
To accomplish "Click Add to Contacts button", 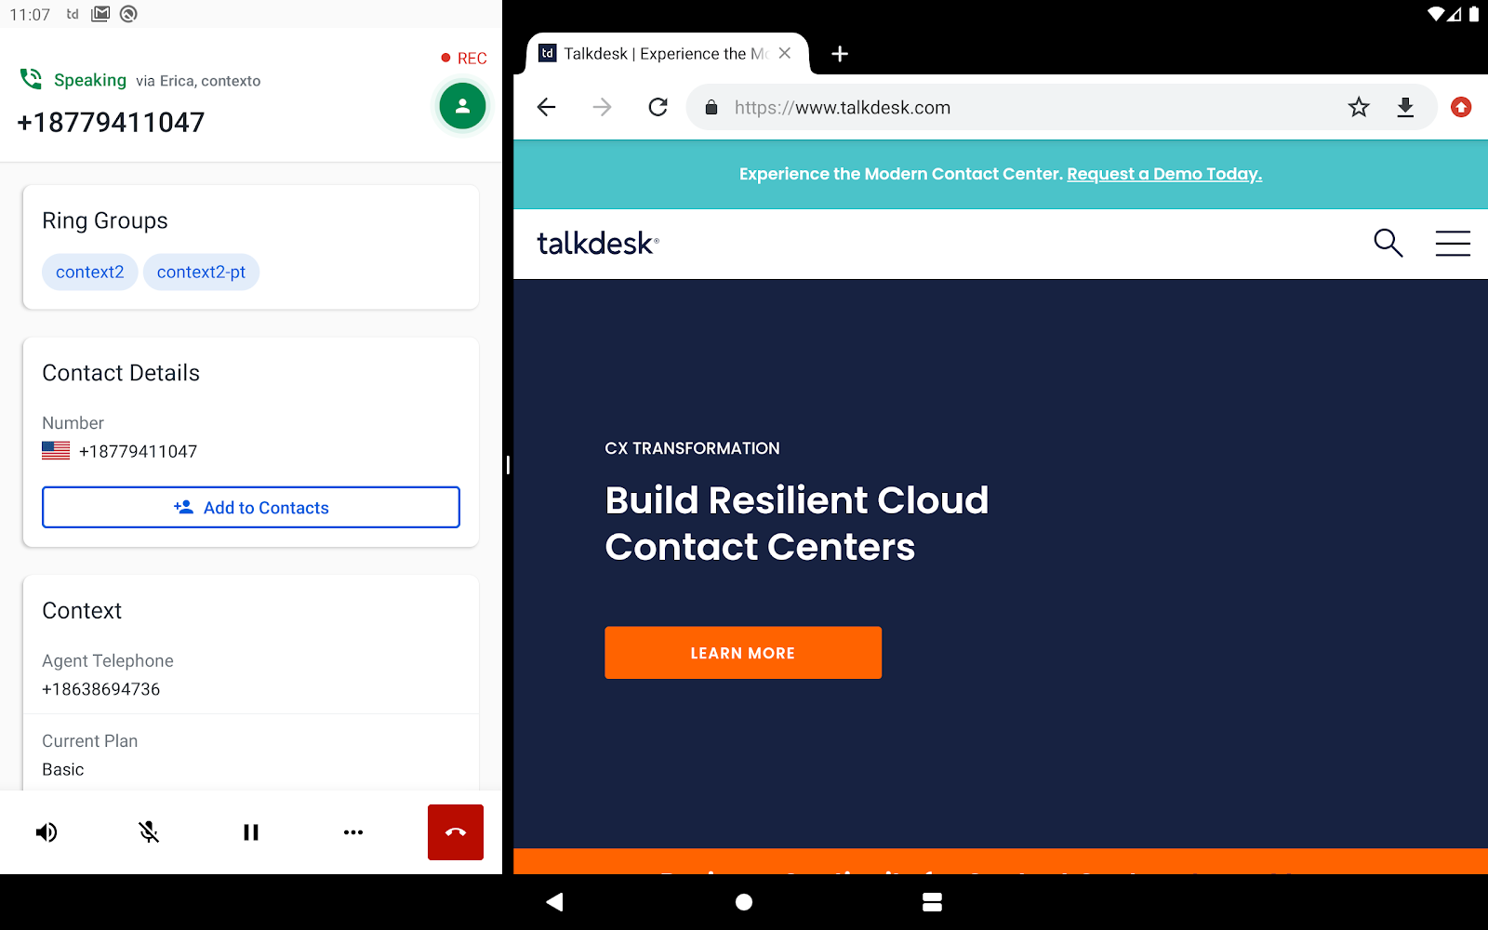I will pyautogui.click(x=251, y=507).
